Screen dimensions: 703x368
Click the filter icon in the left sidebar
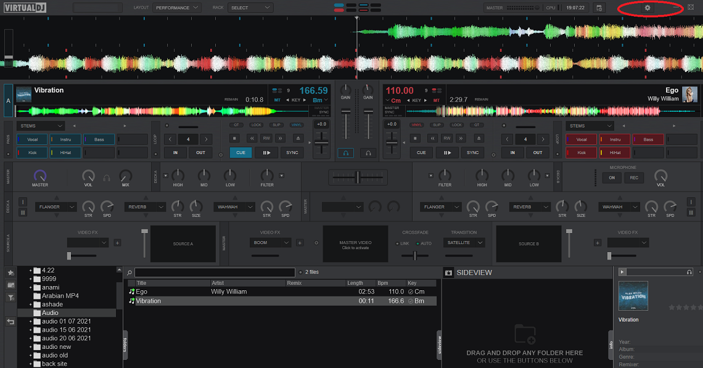tap(10, 297)
